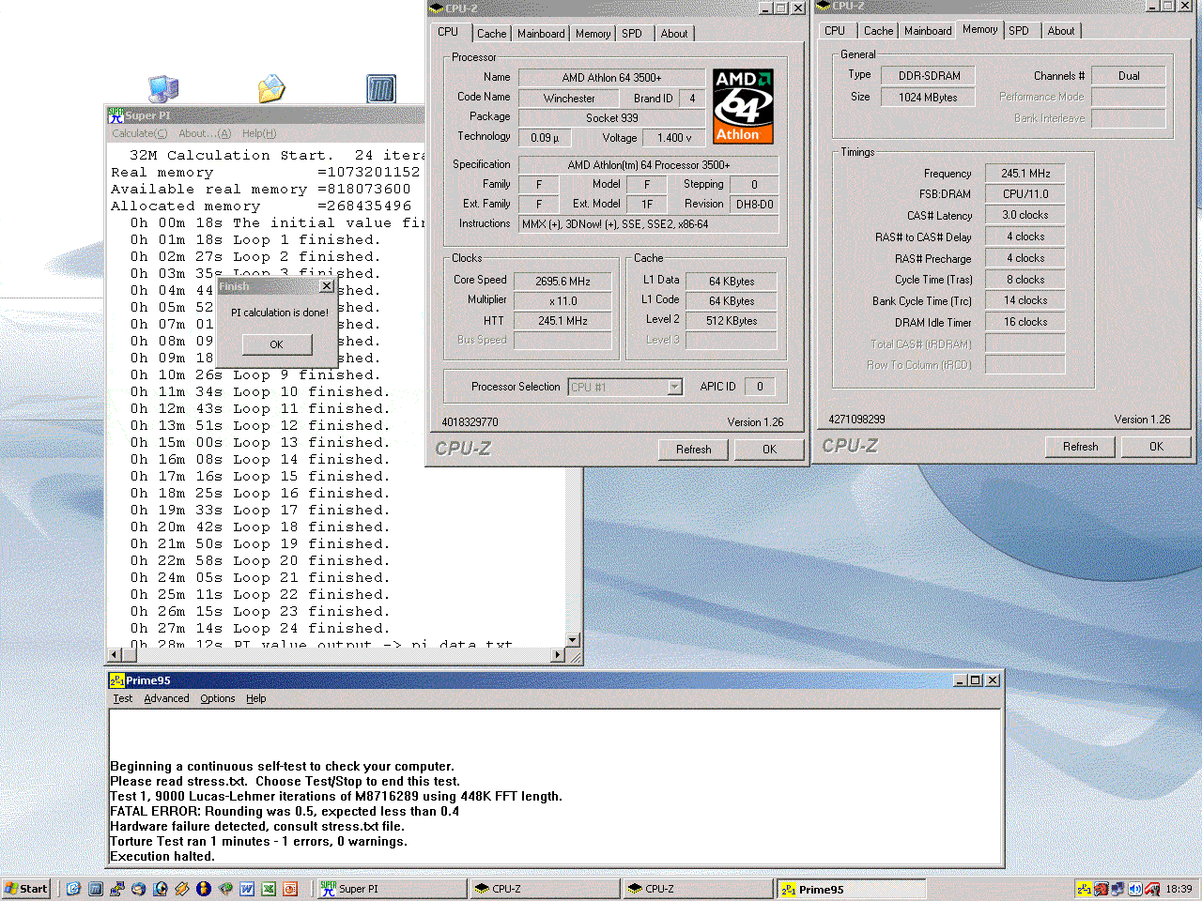Launch the orange lightning quick launch icon

coord(181,889)
